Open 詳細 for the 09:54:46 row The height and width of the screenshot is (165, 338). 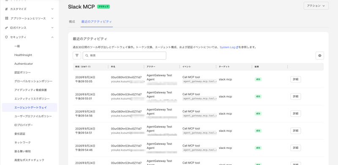pos(295,148)
